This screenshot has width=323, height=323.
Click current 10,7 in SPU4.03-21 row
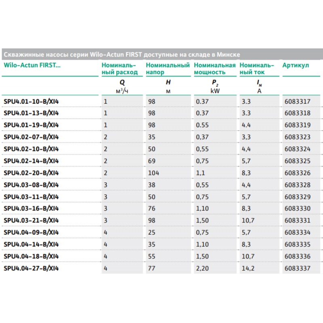coord(248,220)
